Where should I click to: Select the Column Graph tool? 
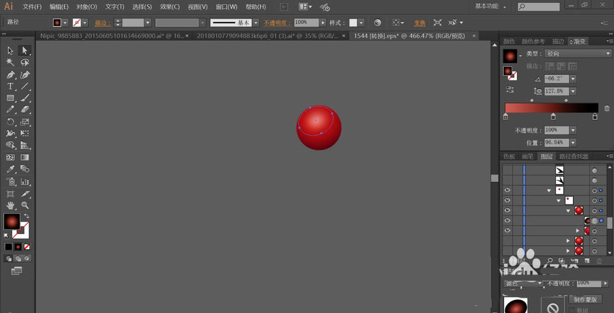pos(25,182)
